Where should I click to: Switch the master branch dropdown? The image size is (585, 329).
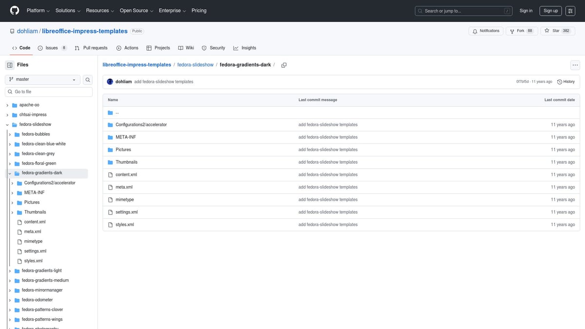pyautogui.click(x=43, y=79)
